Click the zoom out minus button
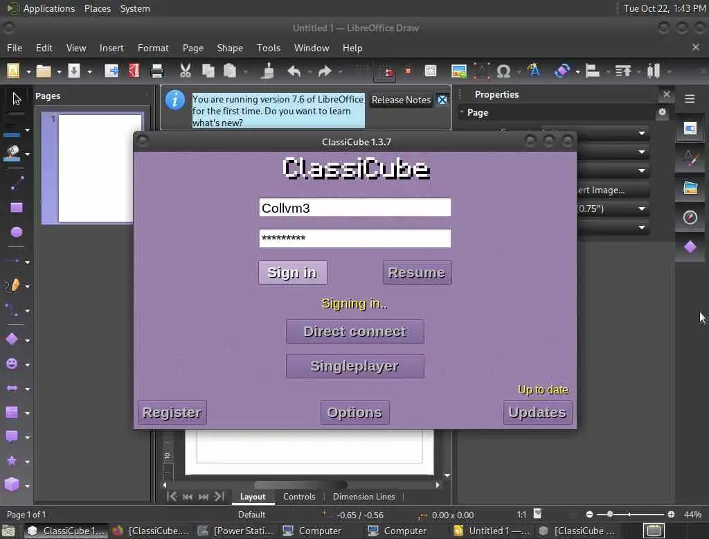The image size is (709, 539). coord(589,514)
